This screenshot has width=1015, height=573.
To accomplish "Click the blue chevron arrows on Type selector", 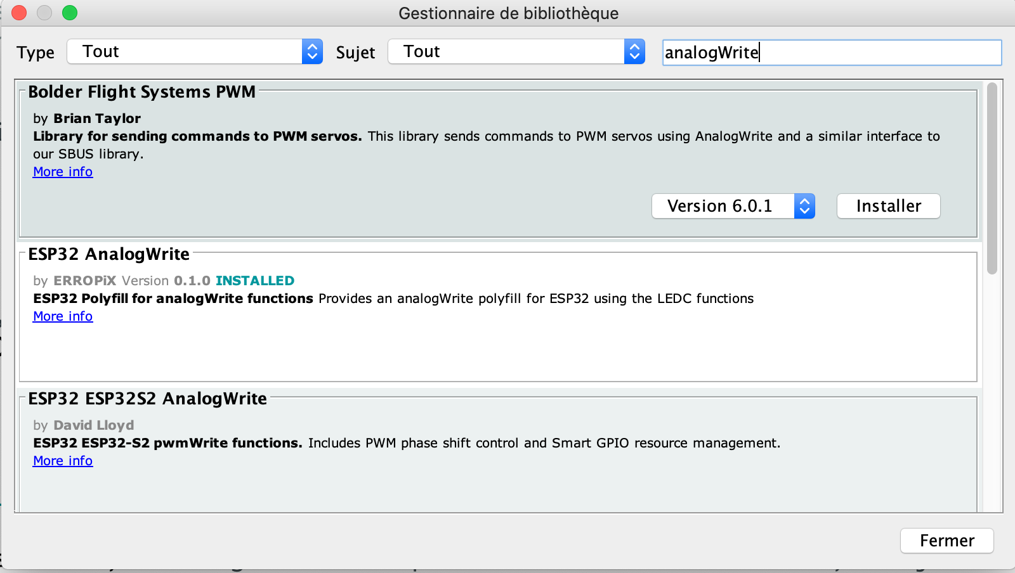I will pos(312,51).
